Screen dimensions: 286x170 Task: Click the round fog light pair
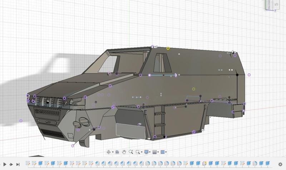(x=82, y=122)
